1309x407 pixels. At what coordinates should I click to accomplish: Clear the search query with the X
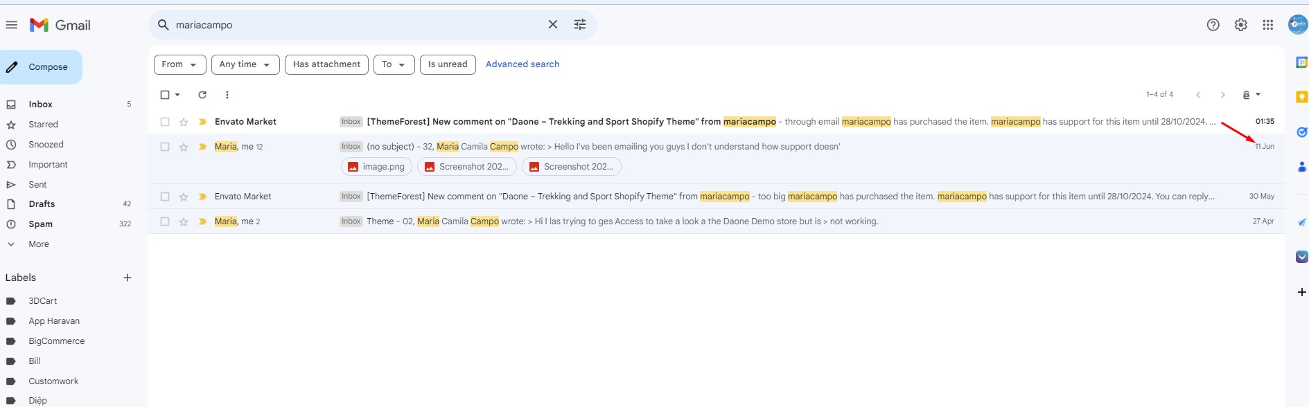pos(553,25)
